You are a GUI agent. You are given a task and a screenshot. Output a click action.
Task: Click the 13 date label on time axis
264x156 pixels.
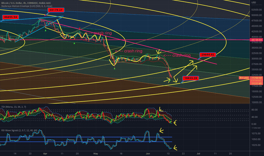tap(168, 154)
